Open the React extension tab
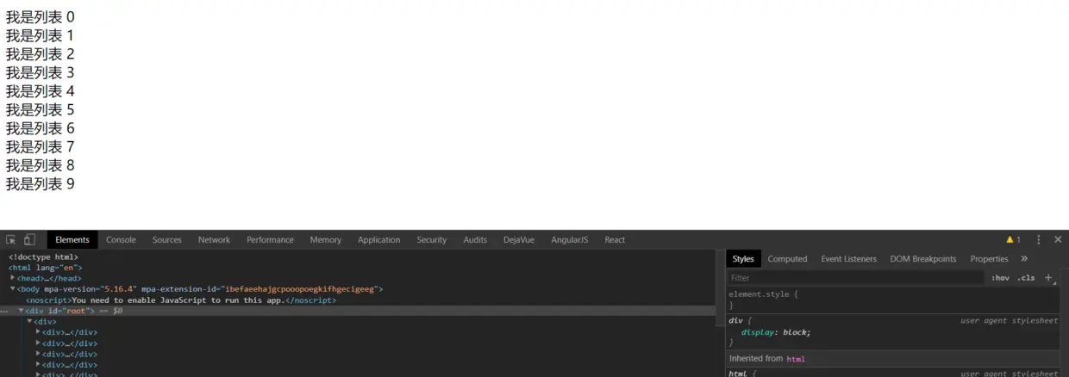 point(615,239)
